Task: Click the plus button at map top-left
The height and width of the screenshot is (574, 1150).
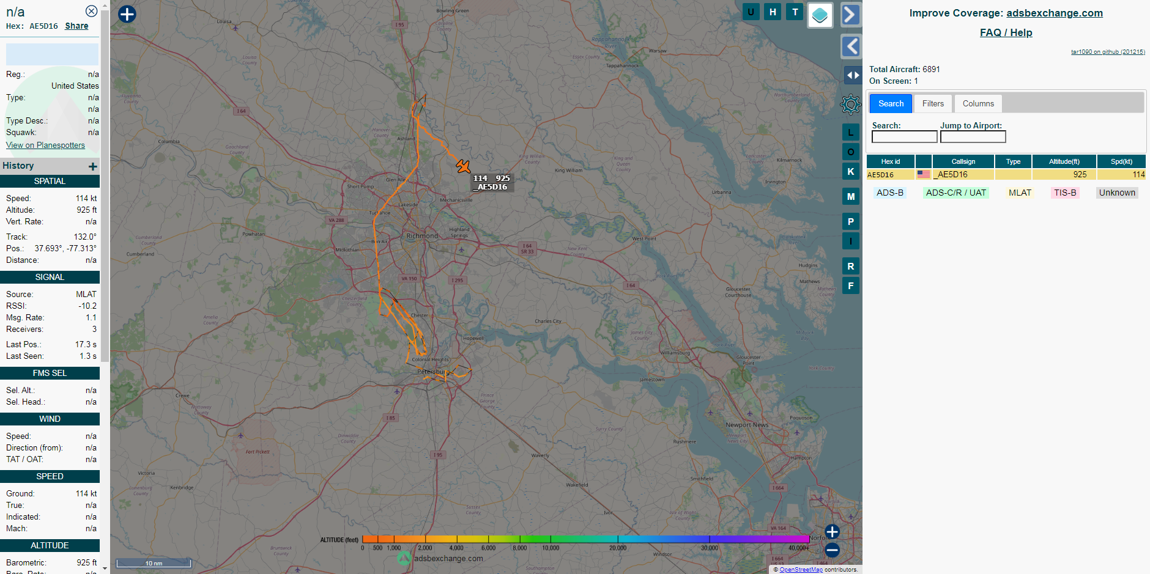Action: pos(127,14)
